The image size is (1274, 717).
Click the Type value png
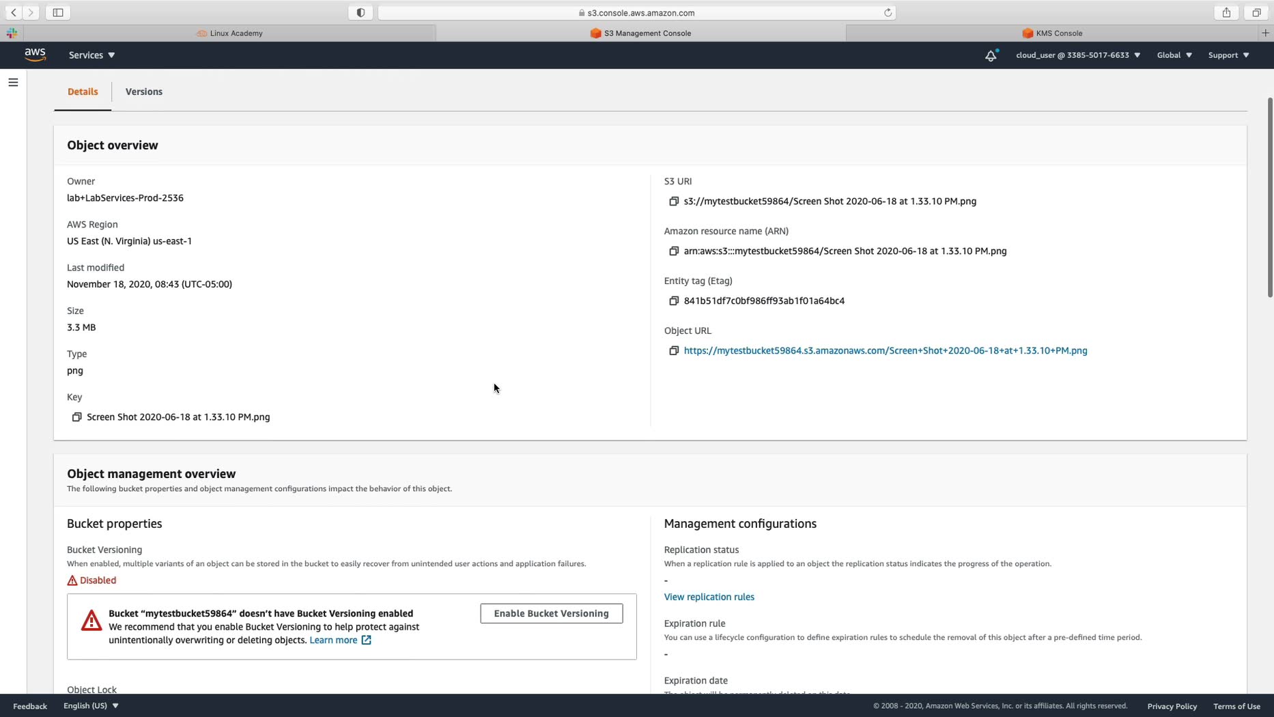click(75, 371)
